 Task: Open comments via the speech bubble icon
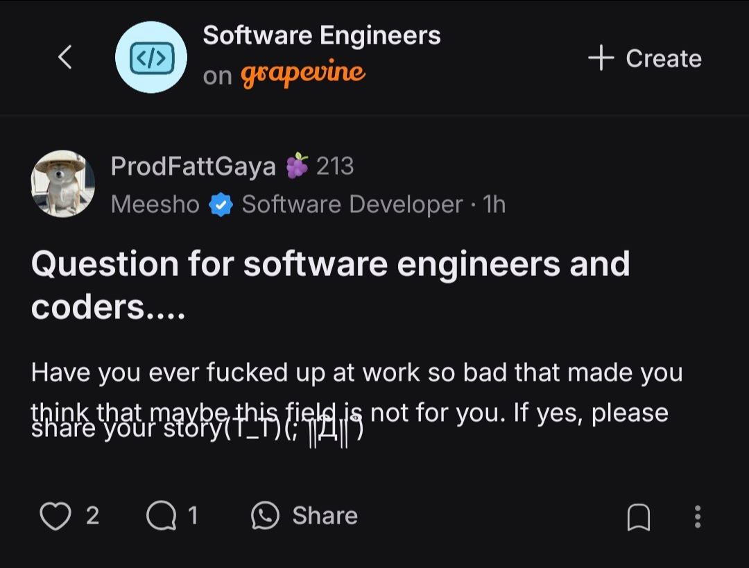pyautogui.click(x=162, y=516)
